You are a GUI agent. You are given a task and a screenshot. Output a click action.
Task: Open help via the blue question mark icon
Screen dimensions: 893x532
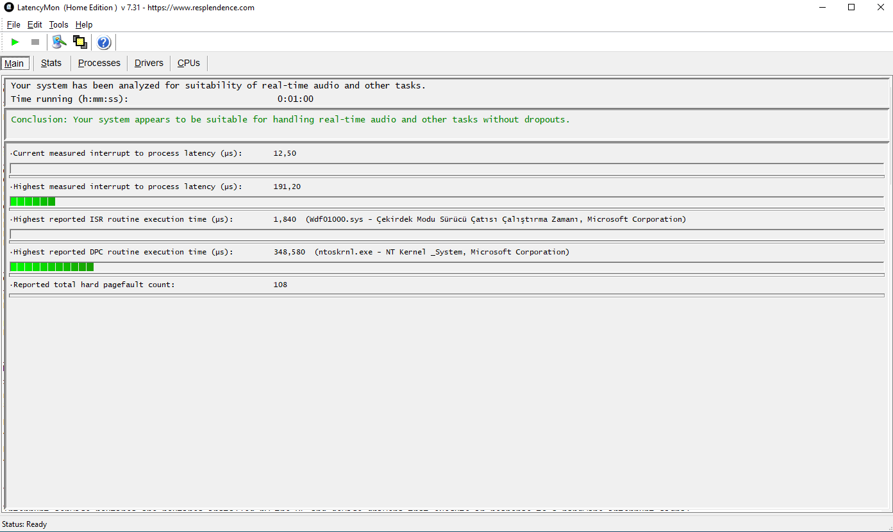click(x=104, y=42)
